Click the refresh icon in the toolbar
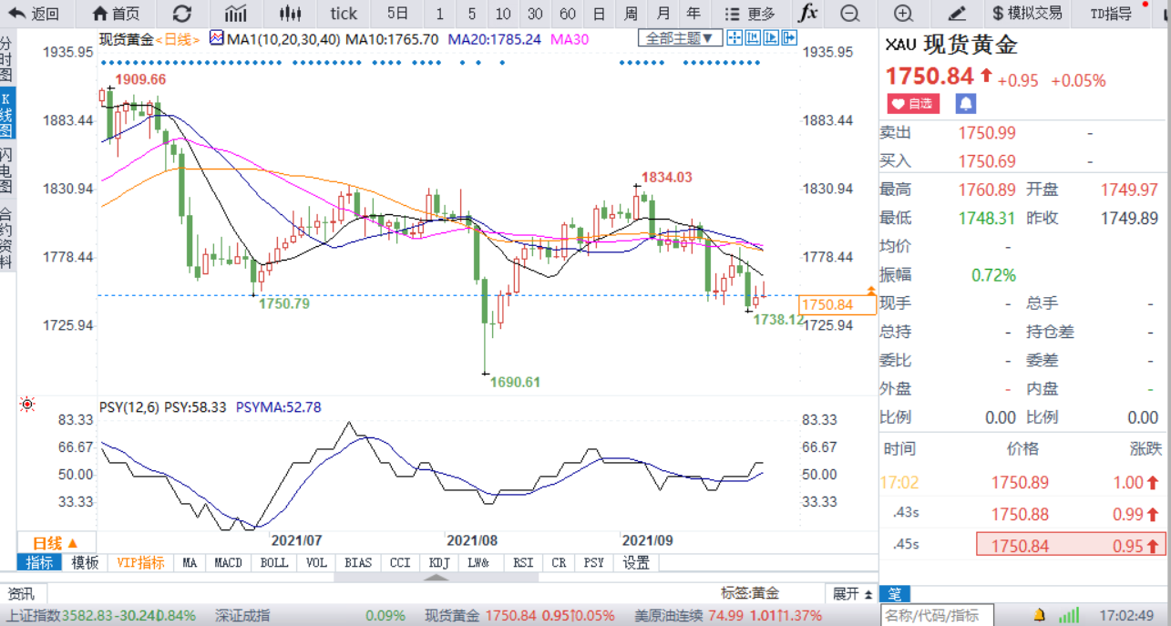Image resolution: width=1171 pixels, height=626 pixels. coord(182,14)
